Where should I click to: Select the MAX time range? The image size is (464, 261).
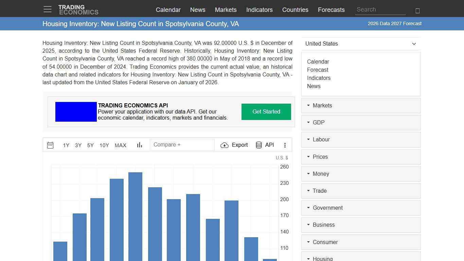point(120,145)
